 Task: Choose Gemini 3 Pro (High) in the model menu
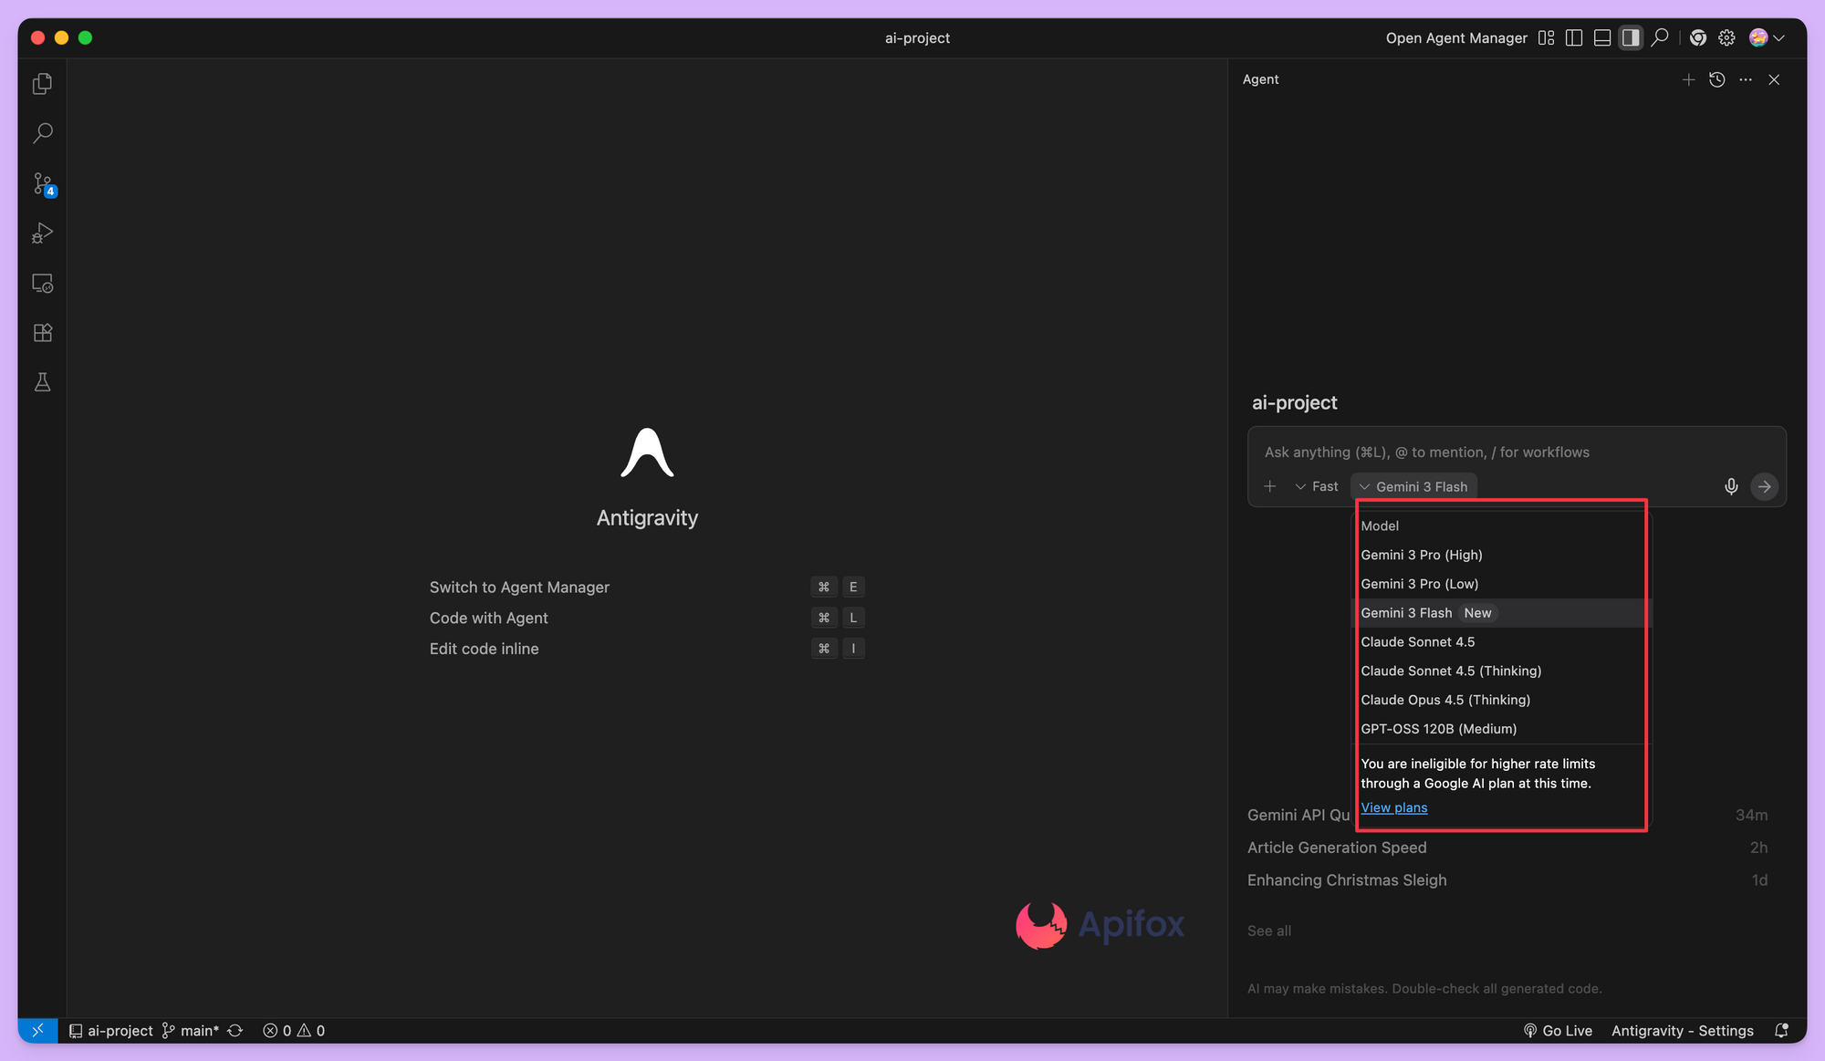pyautogui.click(x=1421, y=555)
